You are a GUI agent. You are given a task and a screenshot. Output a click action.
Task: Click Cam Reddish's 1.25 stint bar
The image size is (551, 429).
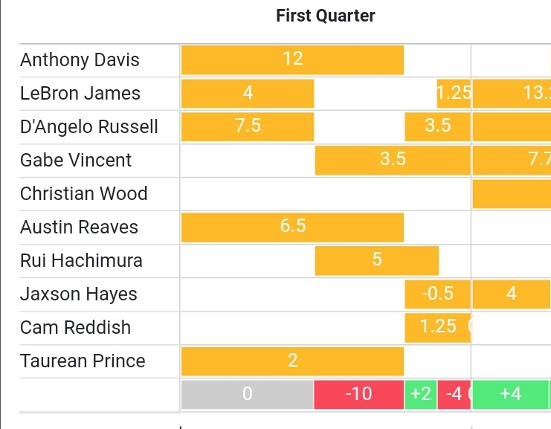pyautogui.click(x=437, y=328)
